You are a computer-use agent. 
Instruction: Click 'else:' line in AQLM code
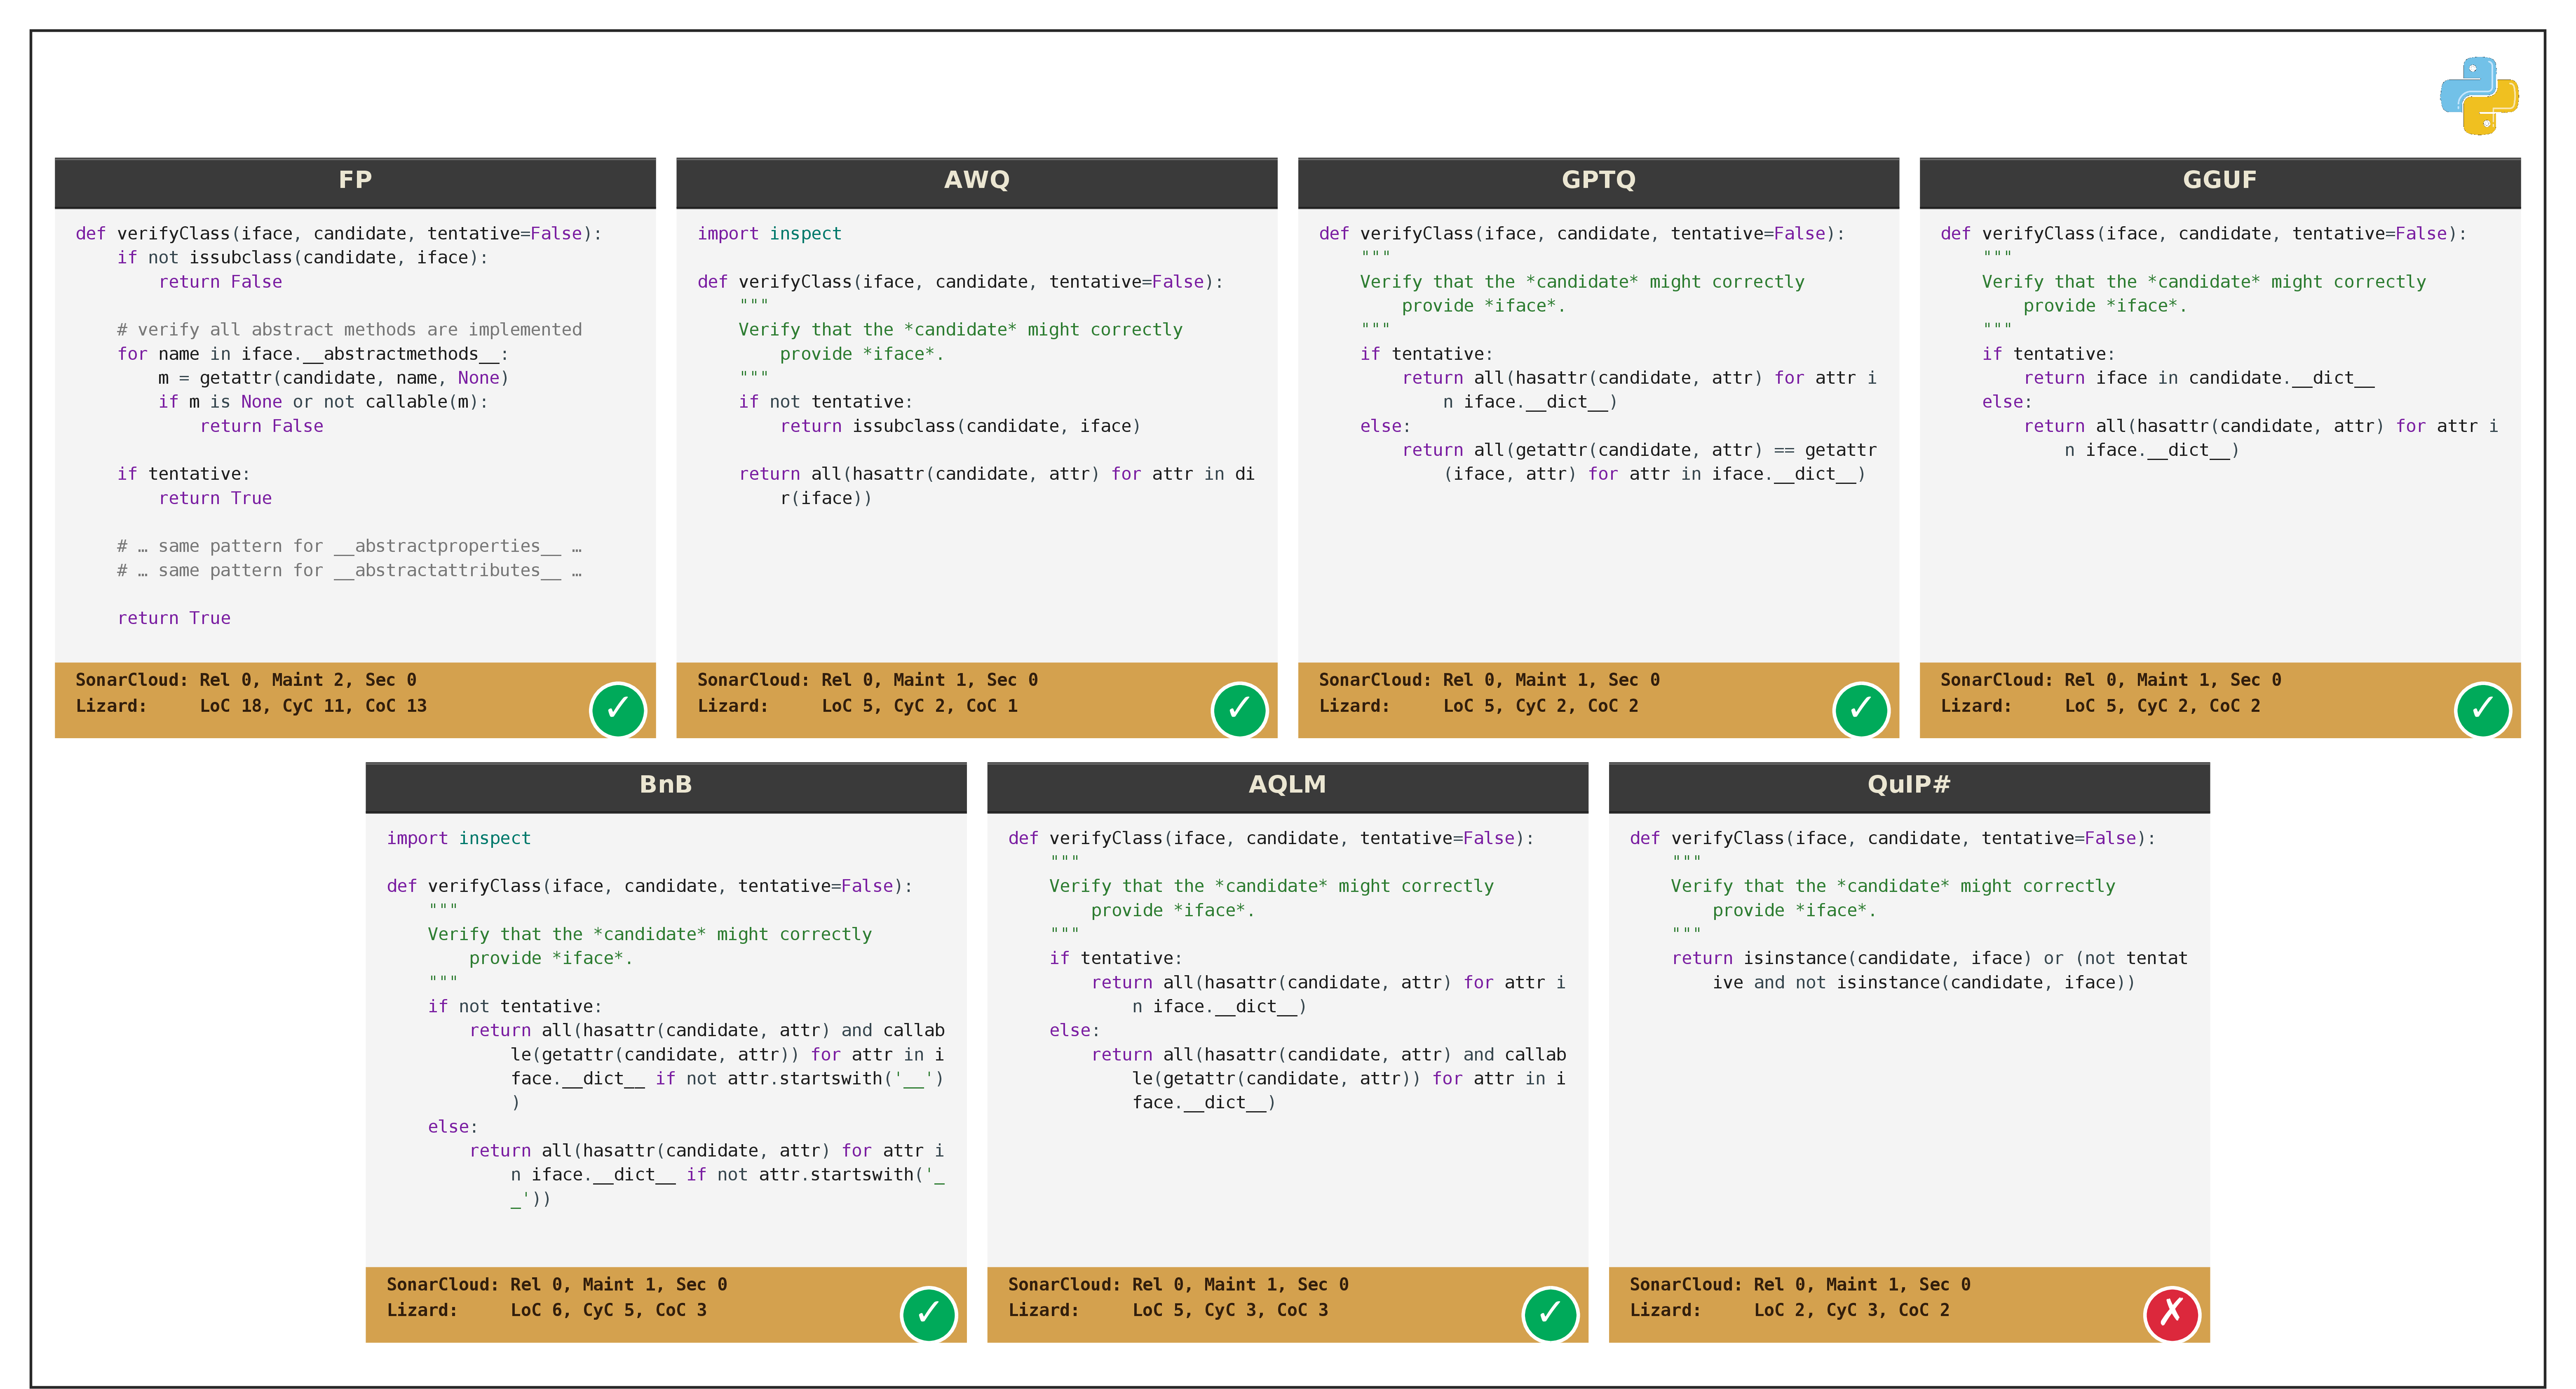(x=1074, y=1030)
